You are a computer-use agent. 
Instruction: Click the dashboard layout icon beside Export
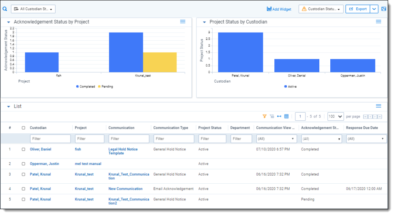[x=384, y=9]
